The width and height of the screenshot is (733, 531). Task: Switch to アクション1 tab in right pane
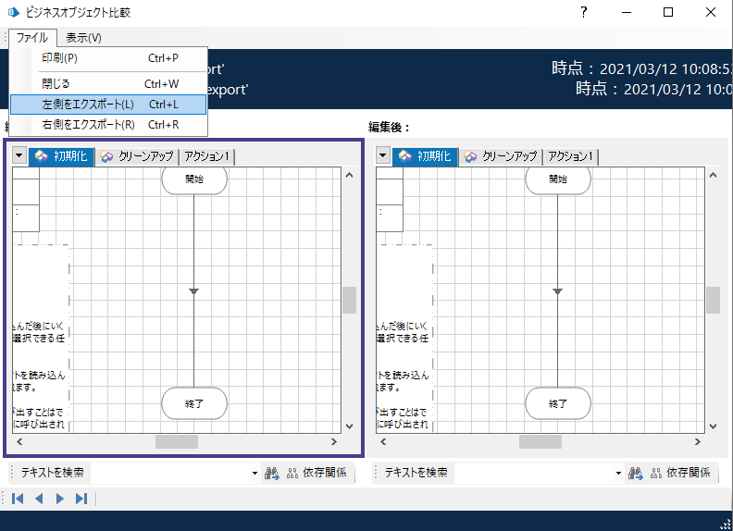coord(570,156)
